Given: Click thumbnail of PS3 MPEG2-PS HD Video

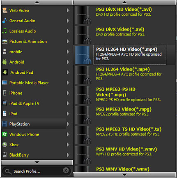Looking at the screenshot, I should click(83, 95).
